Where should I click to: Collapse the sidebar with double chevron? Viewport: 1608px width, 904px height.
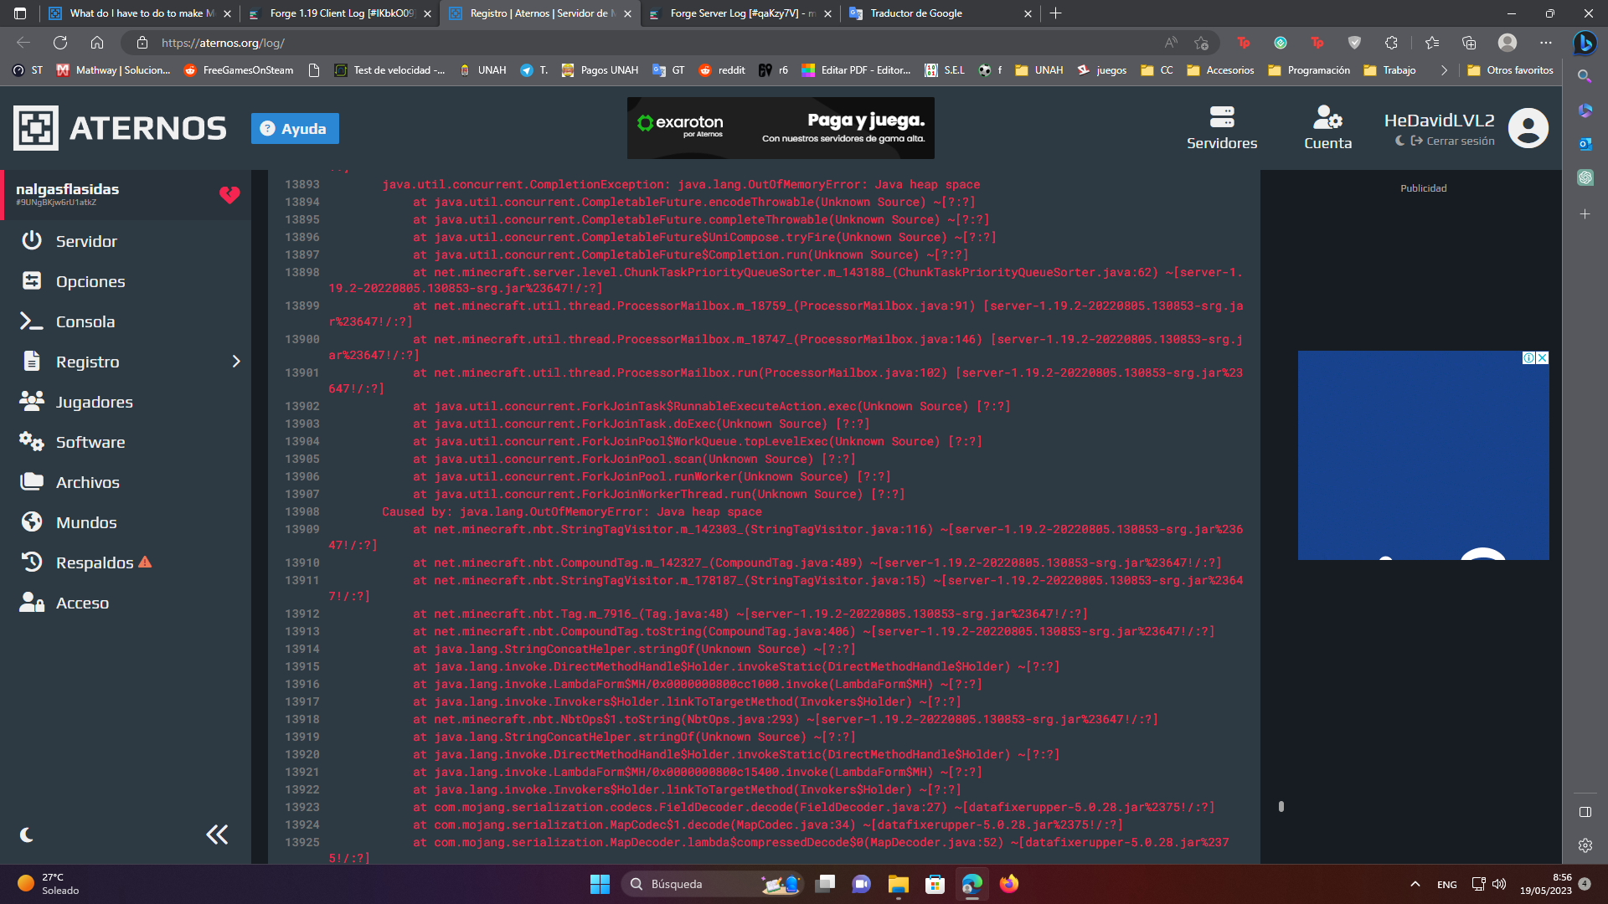point(217,835)
